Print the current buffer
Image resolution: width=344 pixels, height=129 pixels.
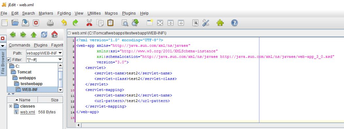[50, 23]
